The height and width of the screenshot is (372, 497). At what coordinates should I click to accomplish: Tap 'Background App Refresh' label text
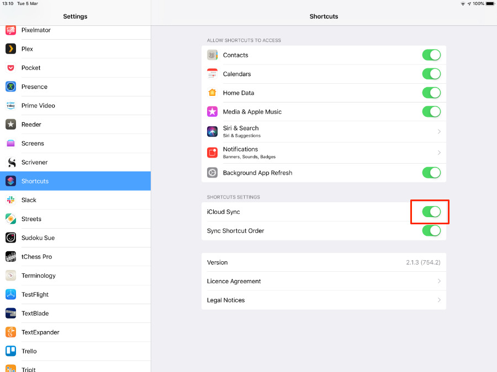(257, 172)
